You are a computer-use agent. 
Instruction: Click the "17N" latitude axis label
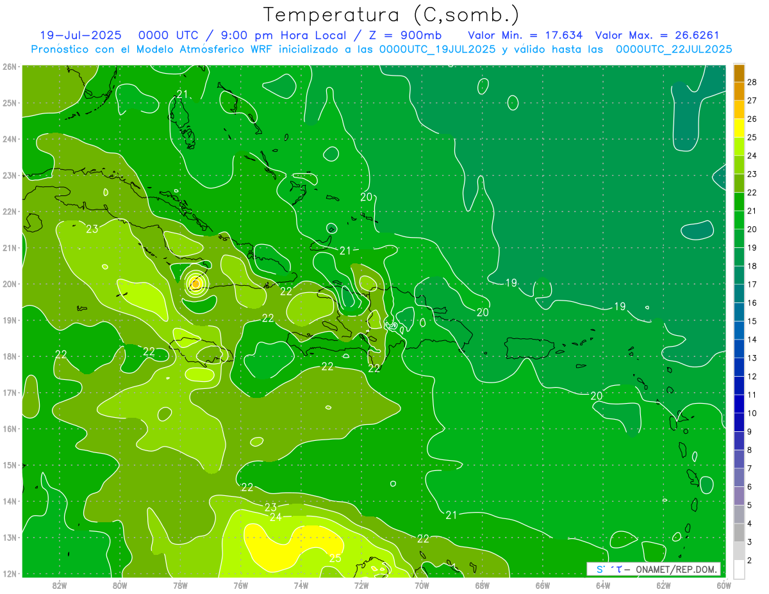(10, 392)
